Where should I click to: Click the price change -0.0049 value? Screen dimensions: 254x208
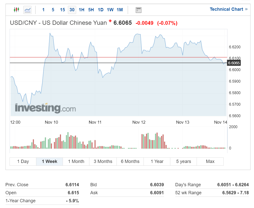click(144, 23)
